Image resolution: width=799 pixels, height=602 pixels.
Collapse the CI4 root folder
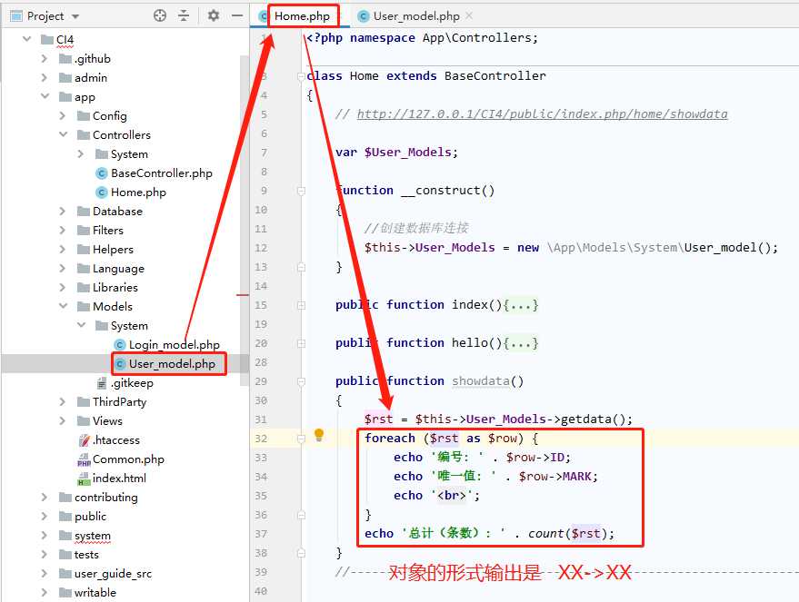pyautogui.click(x=26, y=39)
